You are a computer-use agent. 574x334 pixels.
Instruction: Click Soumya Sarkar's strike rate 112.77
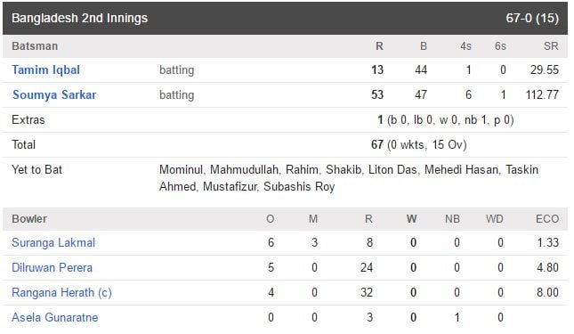pos(542,94)
